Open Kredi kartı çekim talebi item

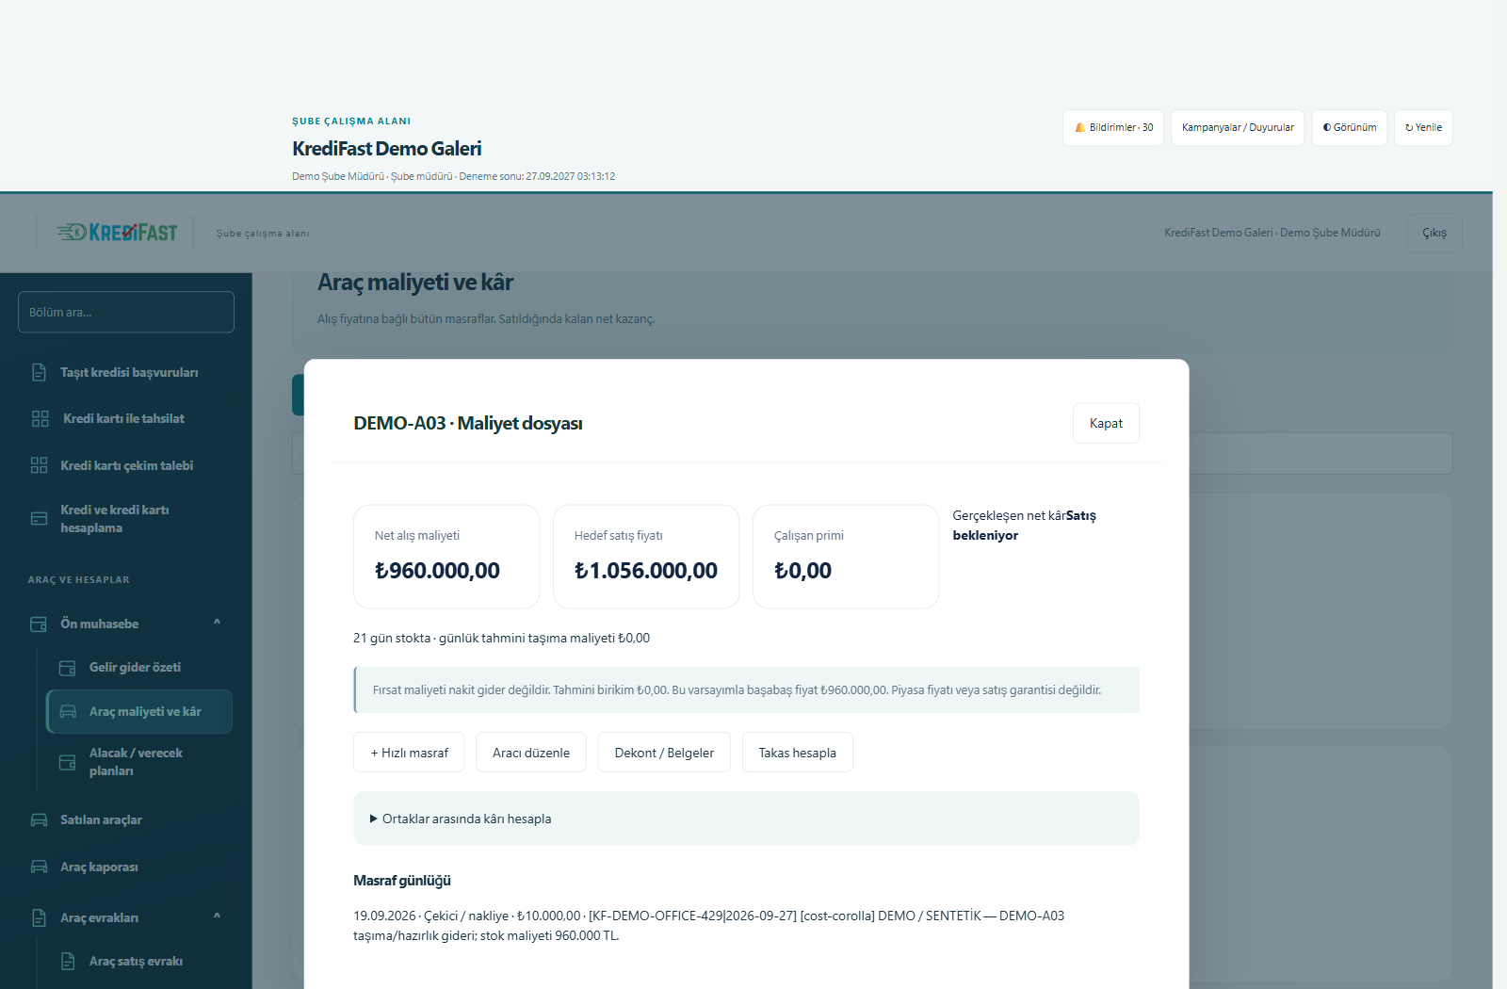(x=125, y=465)
